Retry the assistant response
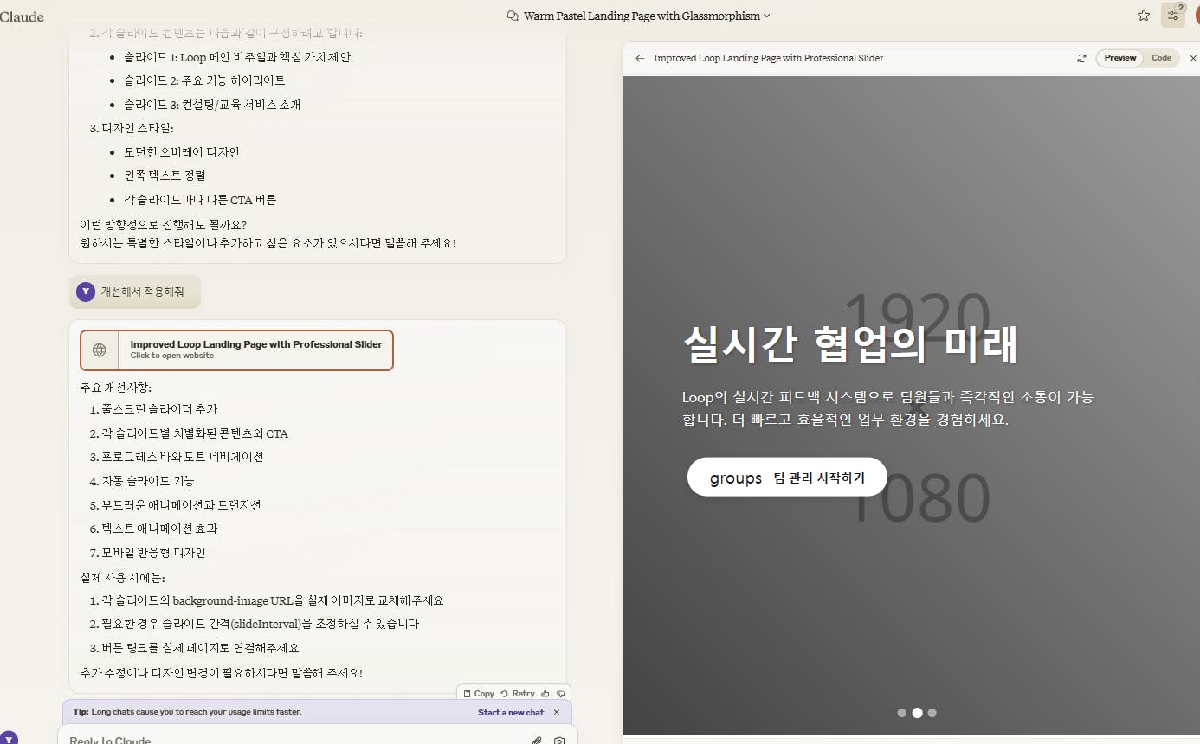Viewport: 1200px width, 744px height. tap(518, 694)
